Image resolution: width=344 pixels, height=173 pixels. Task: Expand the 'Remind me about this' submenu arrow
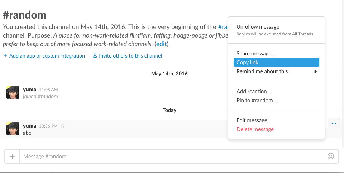coord(316,71)
